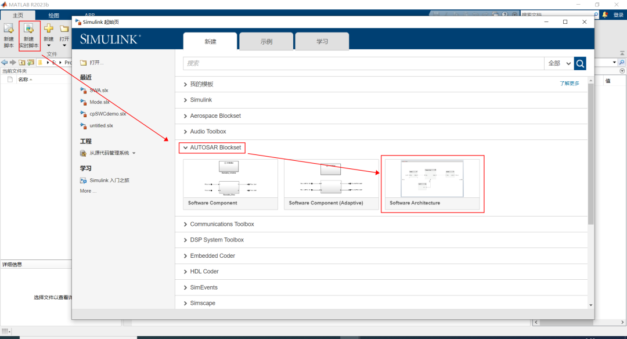Click the model icon beside untitled.slx
This screenshot has width=627, height=339.
pos(83,125)
